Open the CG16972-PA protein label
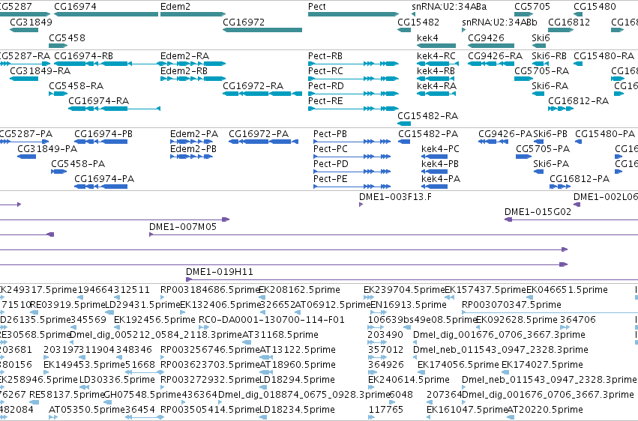Image resolution: width=638 pixels, height=421 pixels. tap(259, 133)
